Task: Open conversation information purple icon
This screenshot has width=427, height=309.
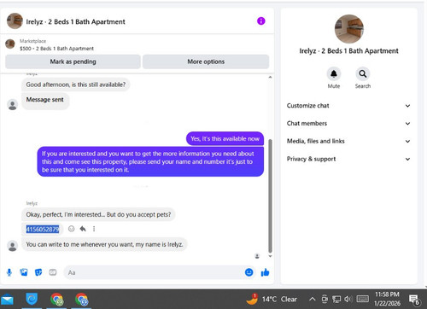Action: (x=260, y=21)
